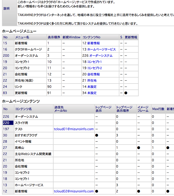Click the dot in the 更新情報 column of row 83
174x196 pixels.
coord(126,93)
